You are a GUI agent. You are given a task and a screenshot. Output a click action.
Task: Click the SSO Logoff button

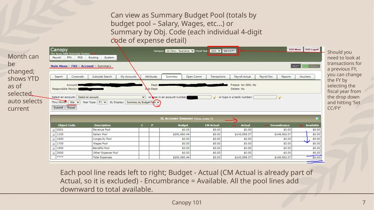click(312, 49)
